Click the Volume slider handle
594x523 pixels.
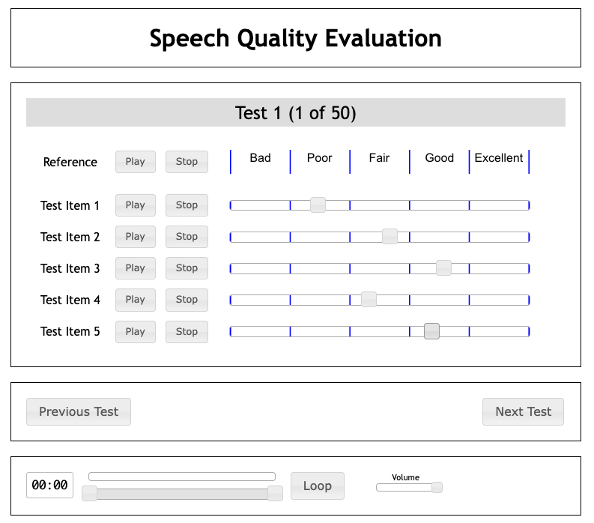(x=437, y=488)
